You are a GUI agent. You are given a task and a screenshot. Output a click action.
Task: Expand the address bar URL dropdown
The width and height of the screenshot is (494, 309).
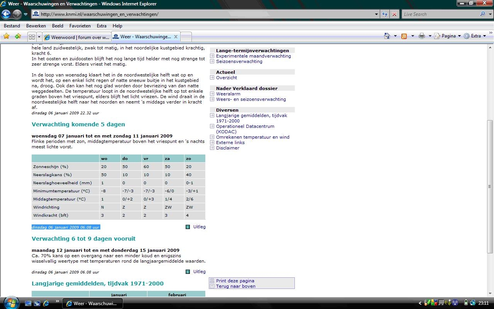[377, 14]
